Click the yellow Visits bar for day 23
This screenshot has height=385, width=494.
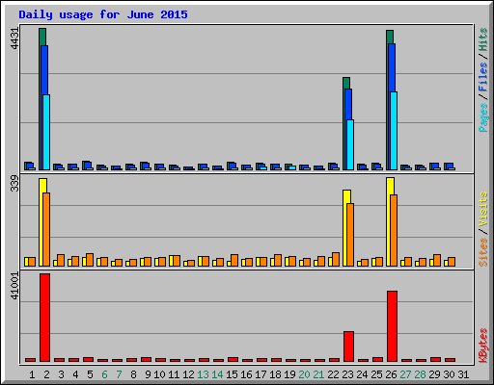pyautogui.click(x=345, y=228)
